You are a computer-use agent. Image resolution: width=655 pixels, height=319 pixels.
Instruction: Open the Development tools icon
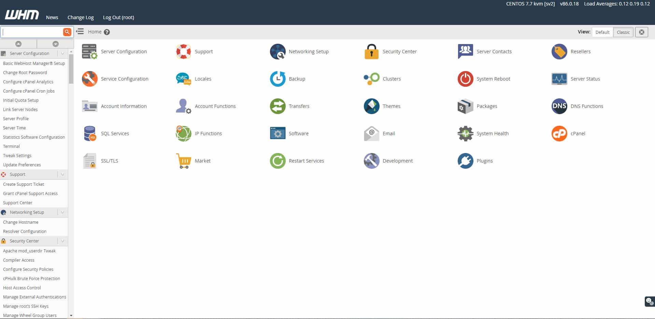click(x=371, y=161)
